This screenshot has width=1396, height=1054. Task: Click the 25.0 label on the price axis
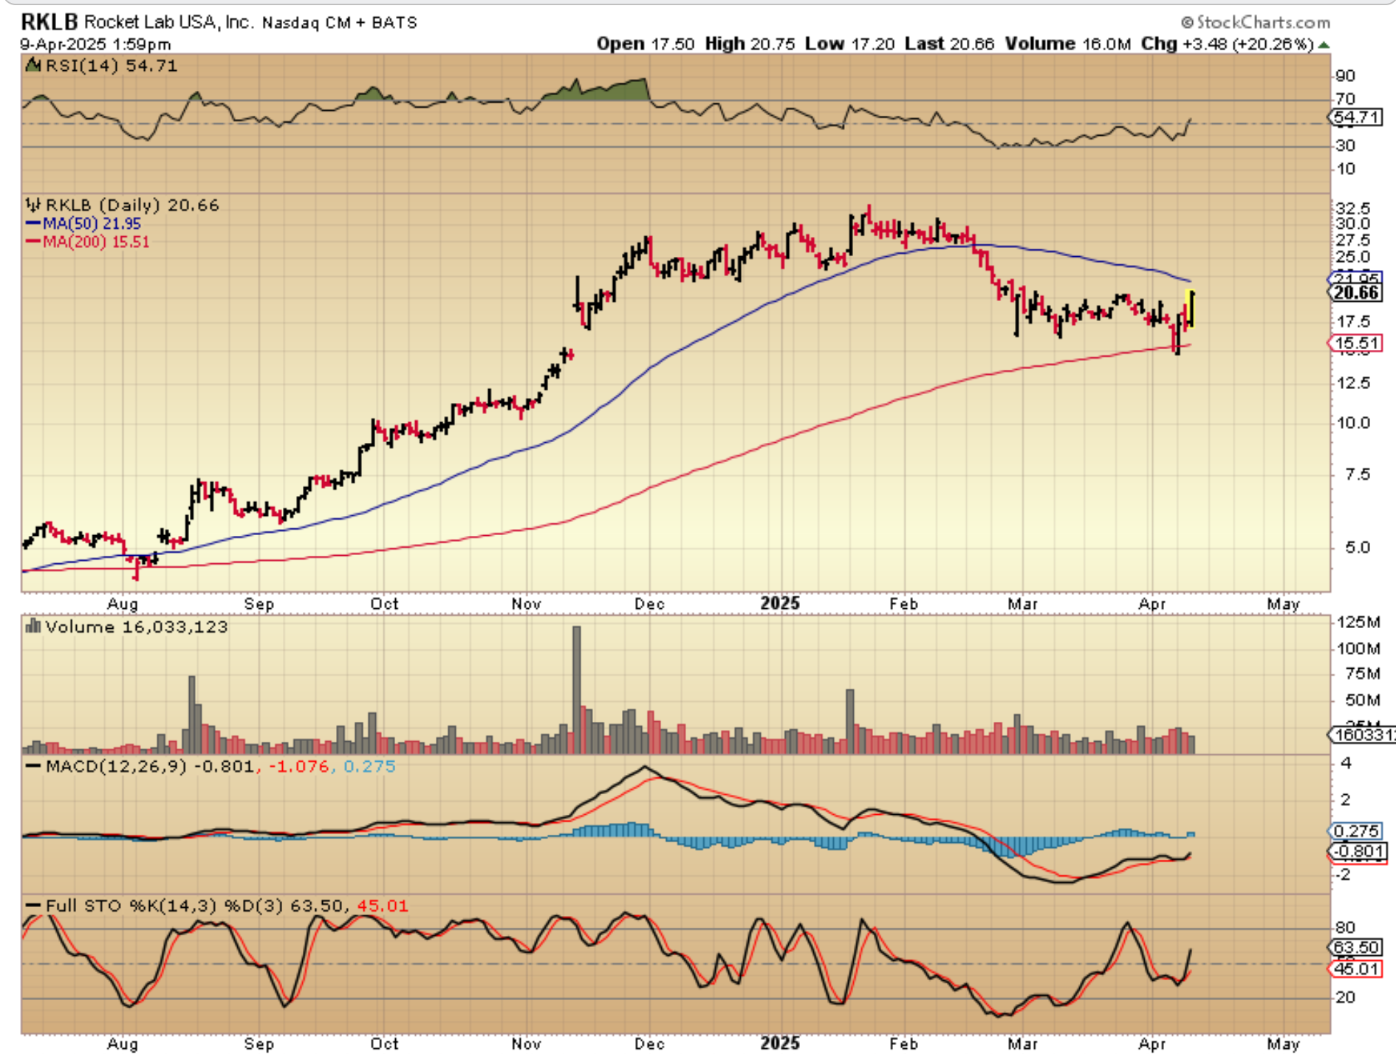point(1353,258)
